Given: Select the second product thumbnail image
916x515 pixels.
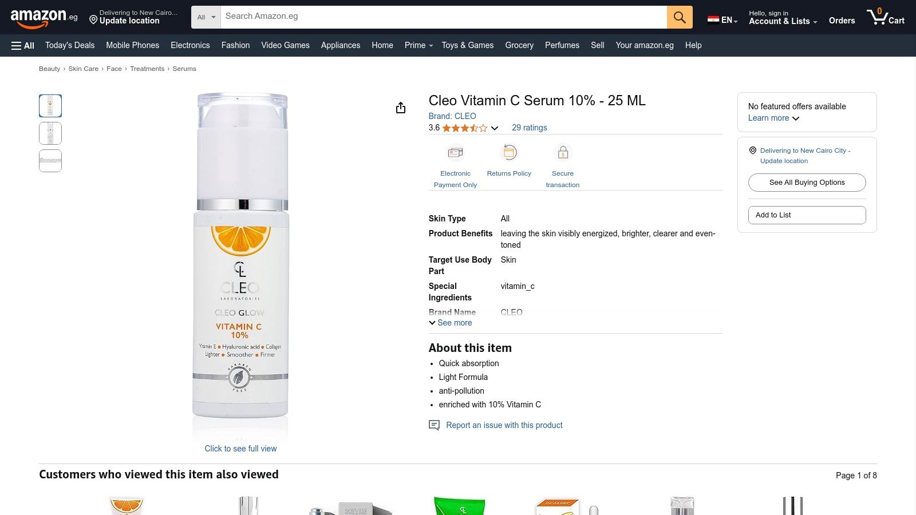Looking at the screenshot, I should pos(50,133).
